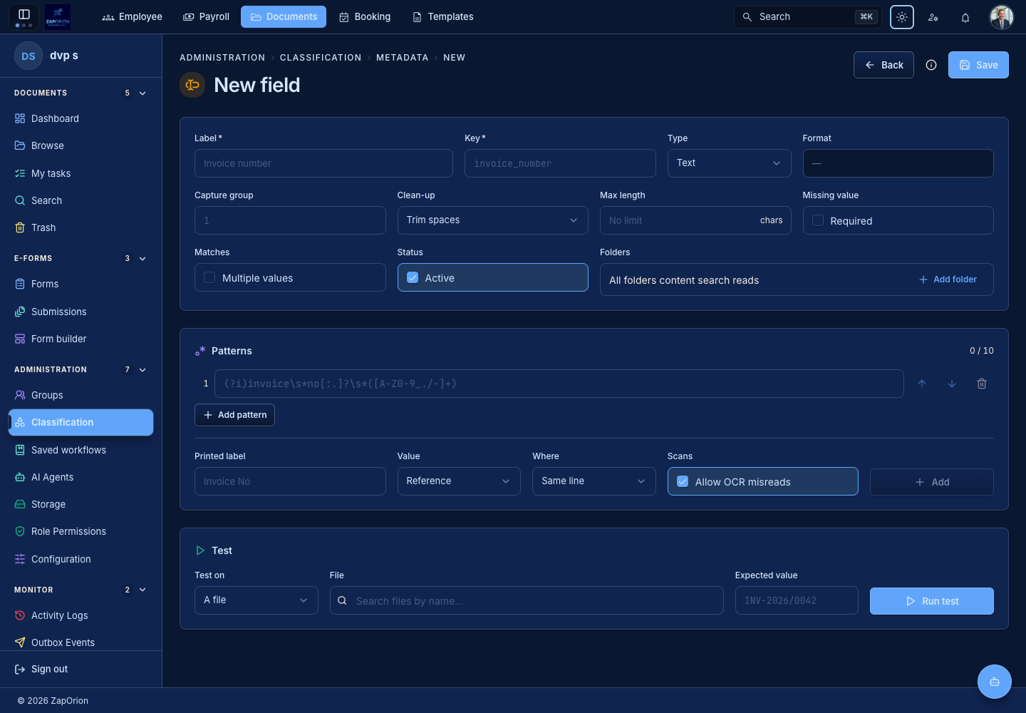Open the notifications bell

point(965,17)
